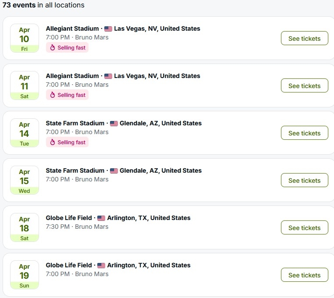The image size is (334, 298).
Task: Click the Selling fast flame badge for April 14
Action: click(x=68, y=142)
